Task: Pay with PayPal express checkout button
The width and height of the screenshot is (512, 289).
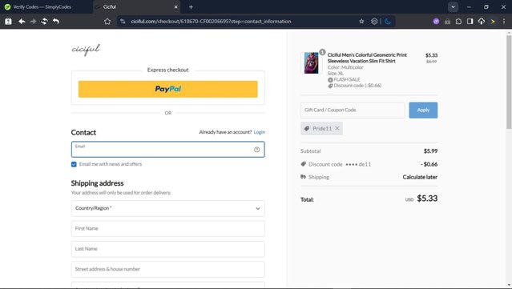Action: click(x=167, y=89)
